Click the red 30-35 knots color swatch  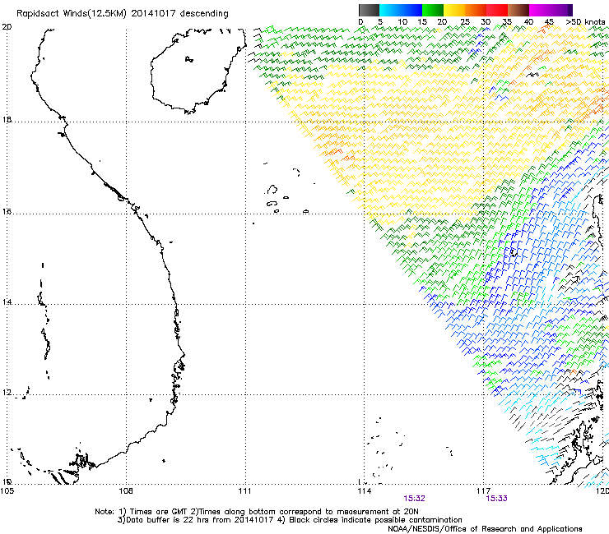[x=497, y=10]
